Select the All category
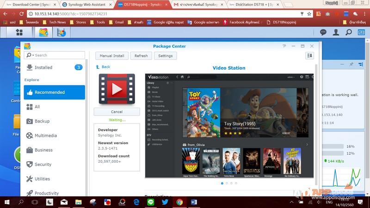Image resolution: width=370 pixels, height=208 pixels. tap(54, 107)
